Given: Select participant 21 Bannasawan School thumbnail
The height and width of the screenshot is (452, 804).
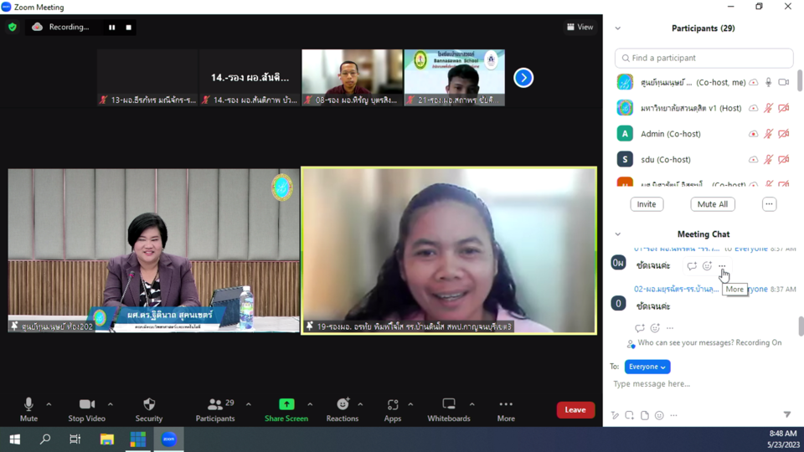Looking at the screenshot, I should 454,77.
